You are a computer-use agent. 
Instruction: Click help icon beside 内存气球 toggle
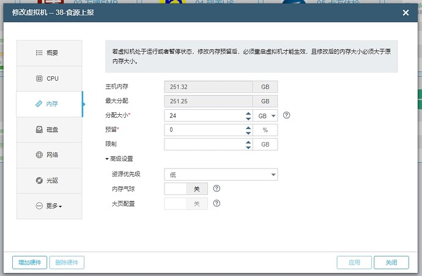point(217,189)
